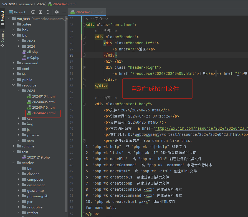Click the resource breadcrumb in navigation bar
The image size is (248, 217).
[x=26, y=4]
